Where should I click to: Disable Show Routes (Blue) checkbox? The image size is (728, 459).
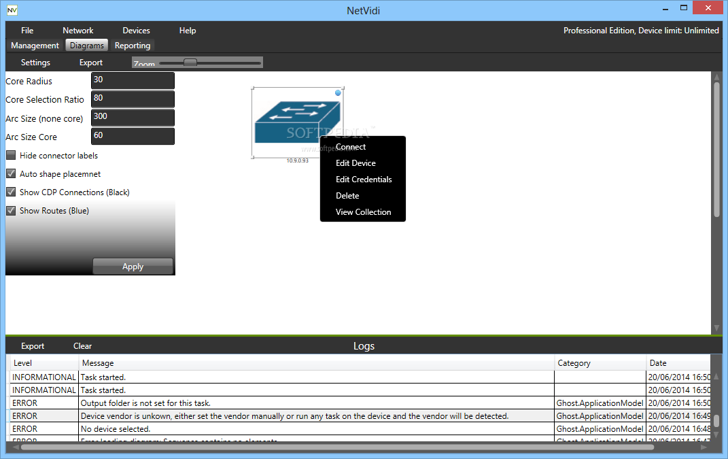11,210
